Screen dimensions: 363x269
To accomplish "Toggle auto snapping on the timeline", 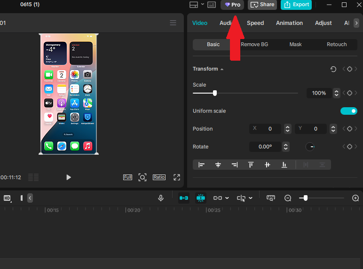I will coord(201,198).
